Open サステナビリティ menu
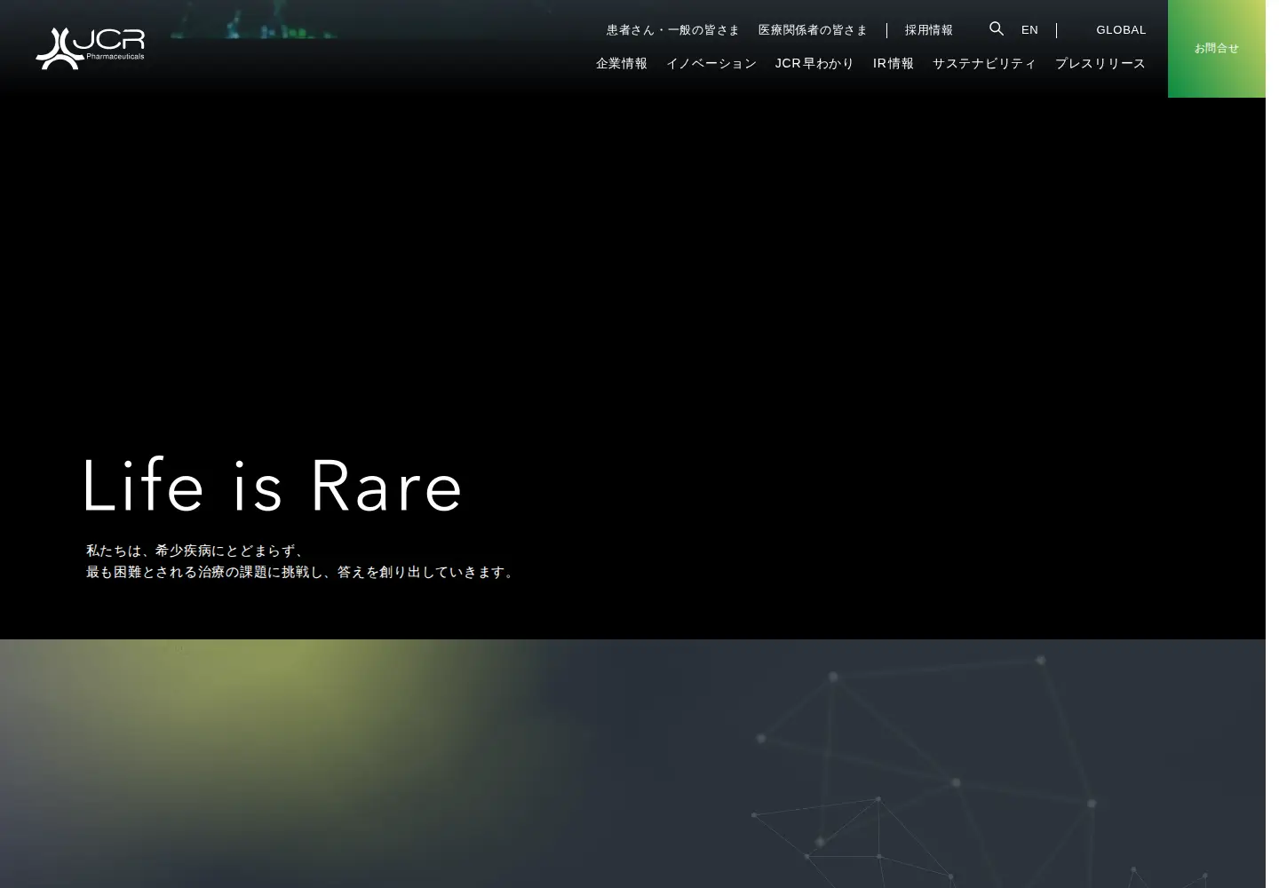Image resolution: width=1279 pixels, height=888 pixels. pyautogui.click(x=984, y=64)
